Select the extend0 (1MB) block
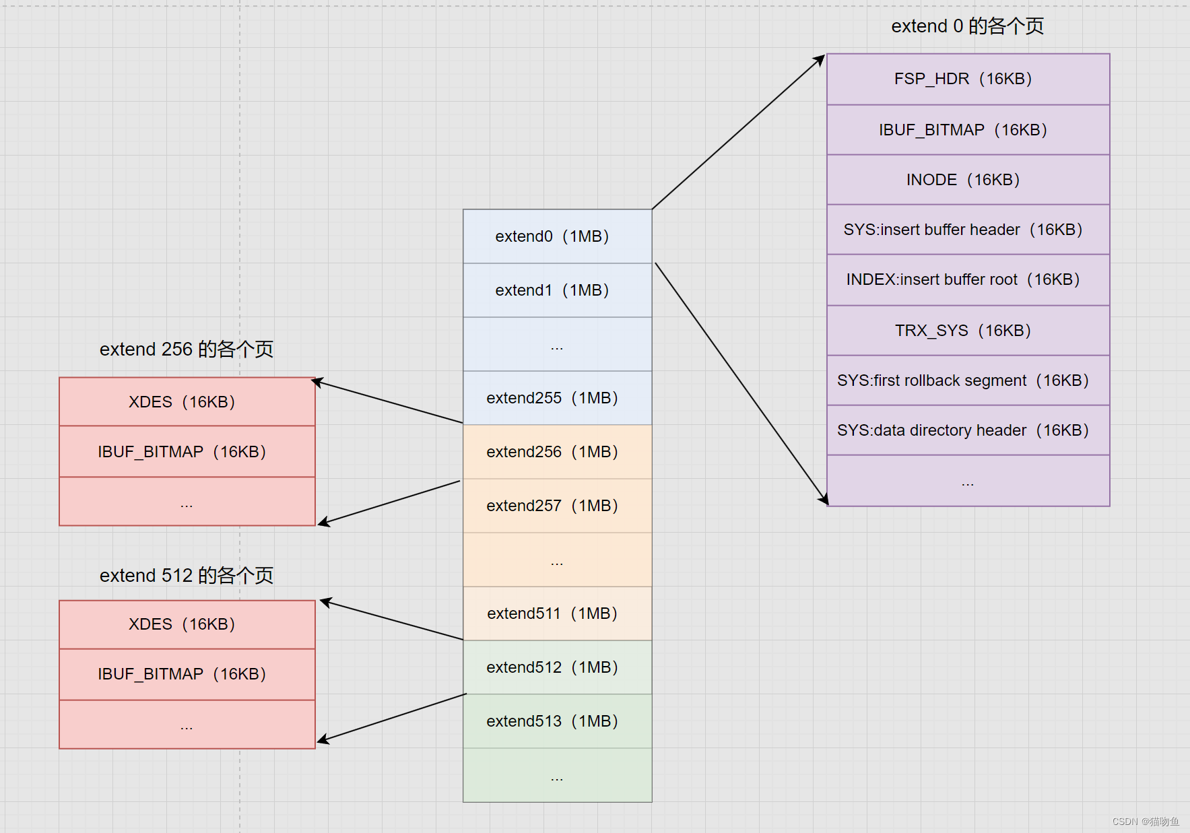Image resolution: width=1190 pixels, height=833 pixels. click(x=557, y=236)
